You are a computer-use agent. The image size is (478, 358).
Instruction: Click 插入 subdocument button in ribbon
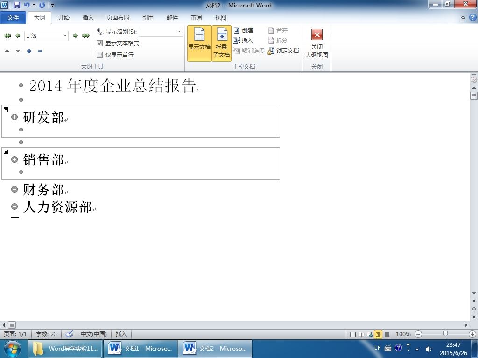tap(243, 40)
